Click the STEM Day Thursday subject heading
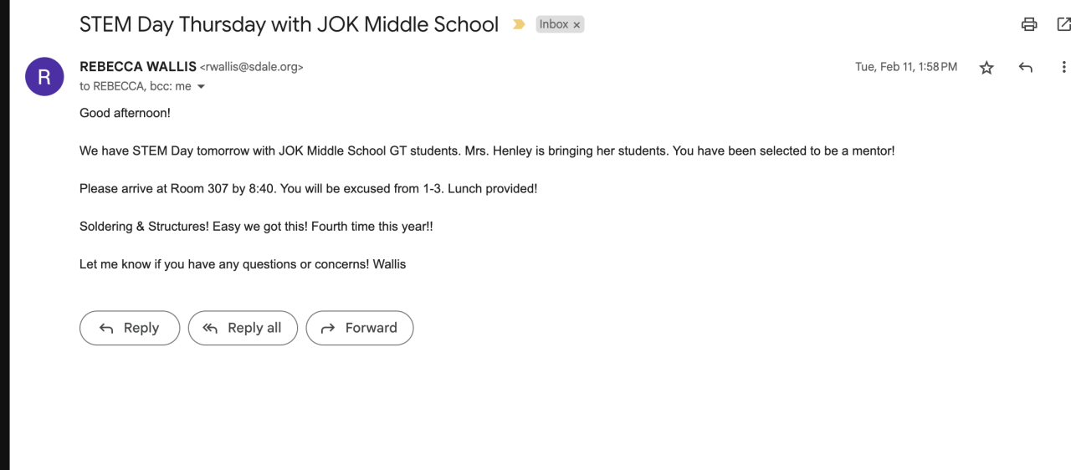The height and width of the screenshot is (470, 1071). pyautogui.click(x=289, y=24)
